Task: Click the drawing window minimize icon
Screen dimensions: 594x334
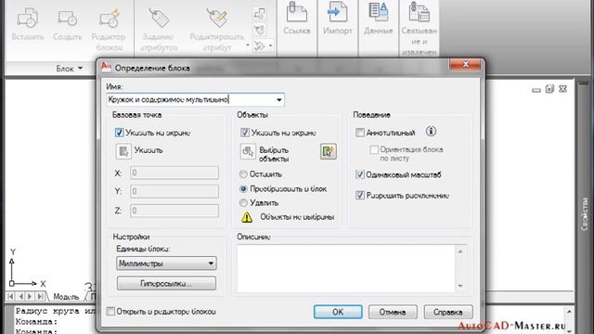Action: pyautogui.click(x=536, y=90)
